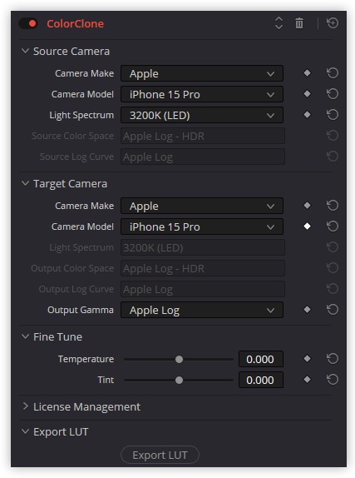Reset the Output Gamma setting

(333, 310)
